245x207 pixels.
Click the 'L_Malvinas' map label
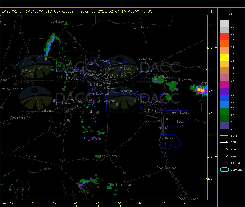point(107,101)
